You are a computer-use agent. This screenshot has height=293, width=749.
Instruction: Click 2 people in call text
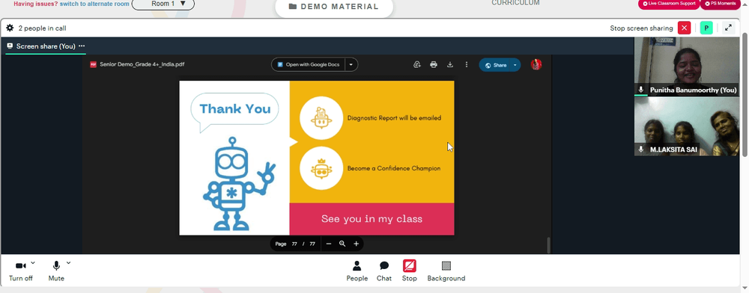point(42,28)
